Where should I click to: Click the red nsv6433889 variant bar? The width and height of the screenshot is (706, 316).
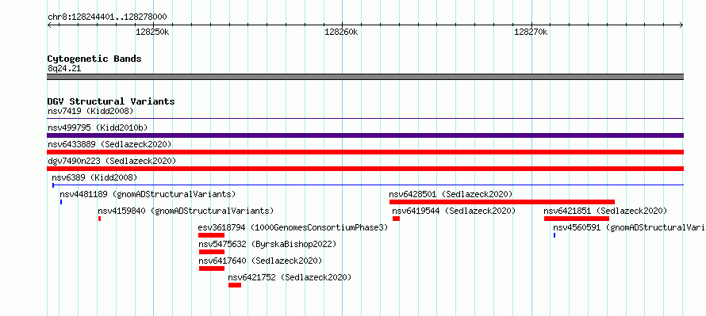tap(365, 152)
